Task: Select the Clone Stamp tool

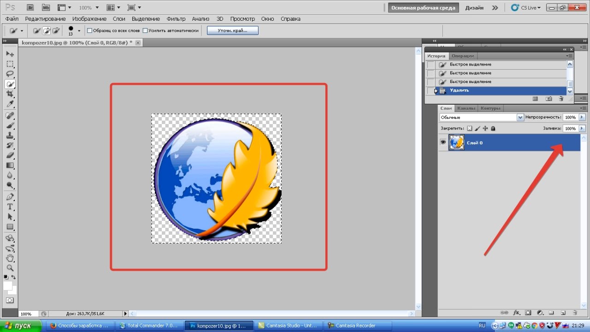Action: click(10, 136)
